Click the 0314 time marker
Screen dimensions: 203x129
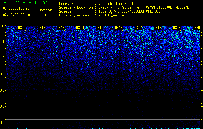coord(80,28)
